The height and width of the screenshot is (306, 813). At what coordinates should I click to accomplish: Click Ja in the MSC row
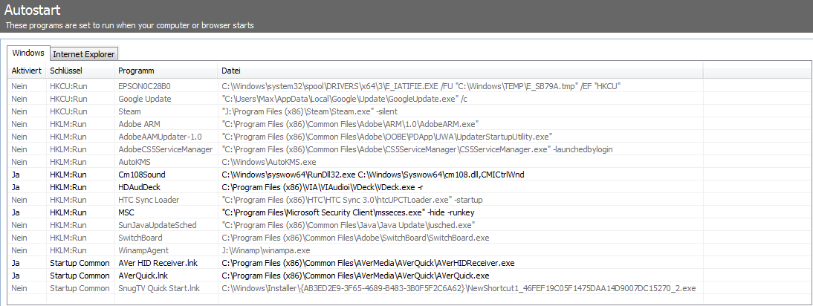click(16, 212)
